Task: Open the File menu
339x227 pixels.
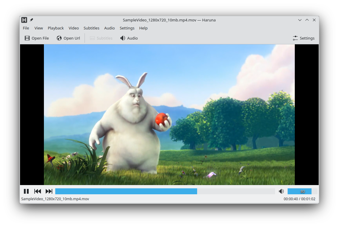Action: point(26,28)
